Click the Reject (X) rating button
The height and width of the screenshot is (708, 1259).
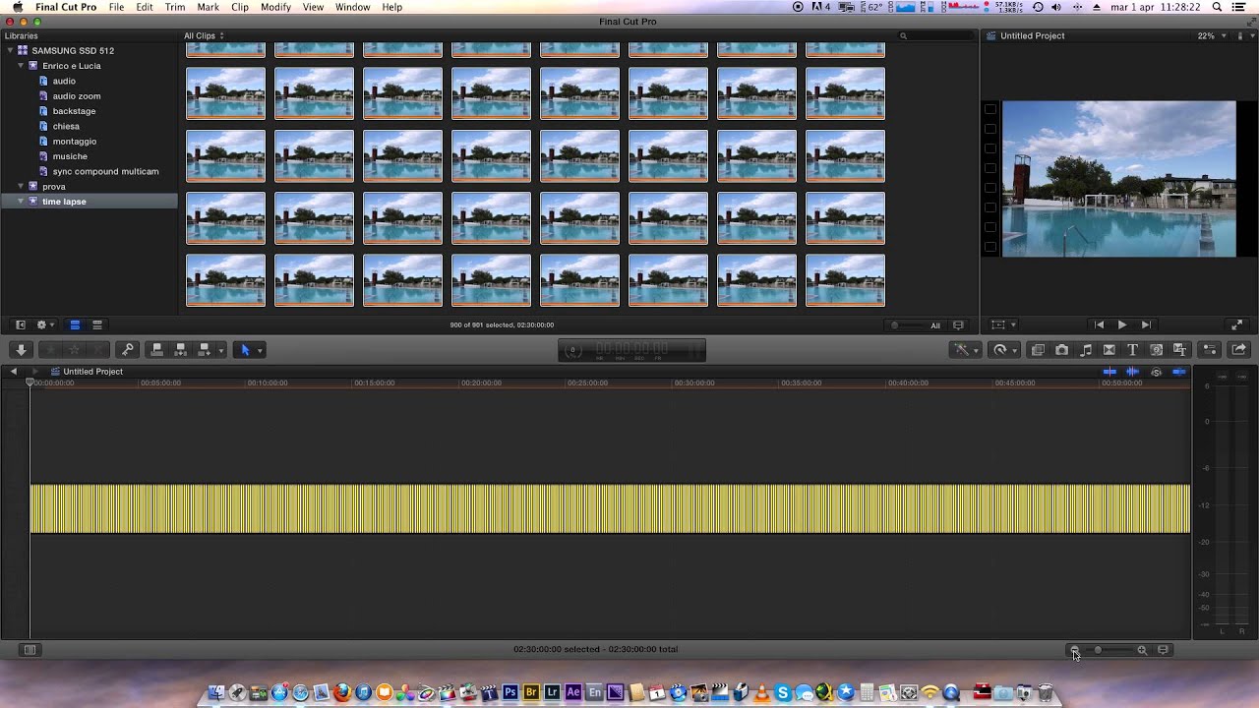[x=98, y=349]
